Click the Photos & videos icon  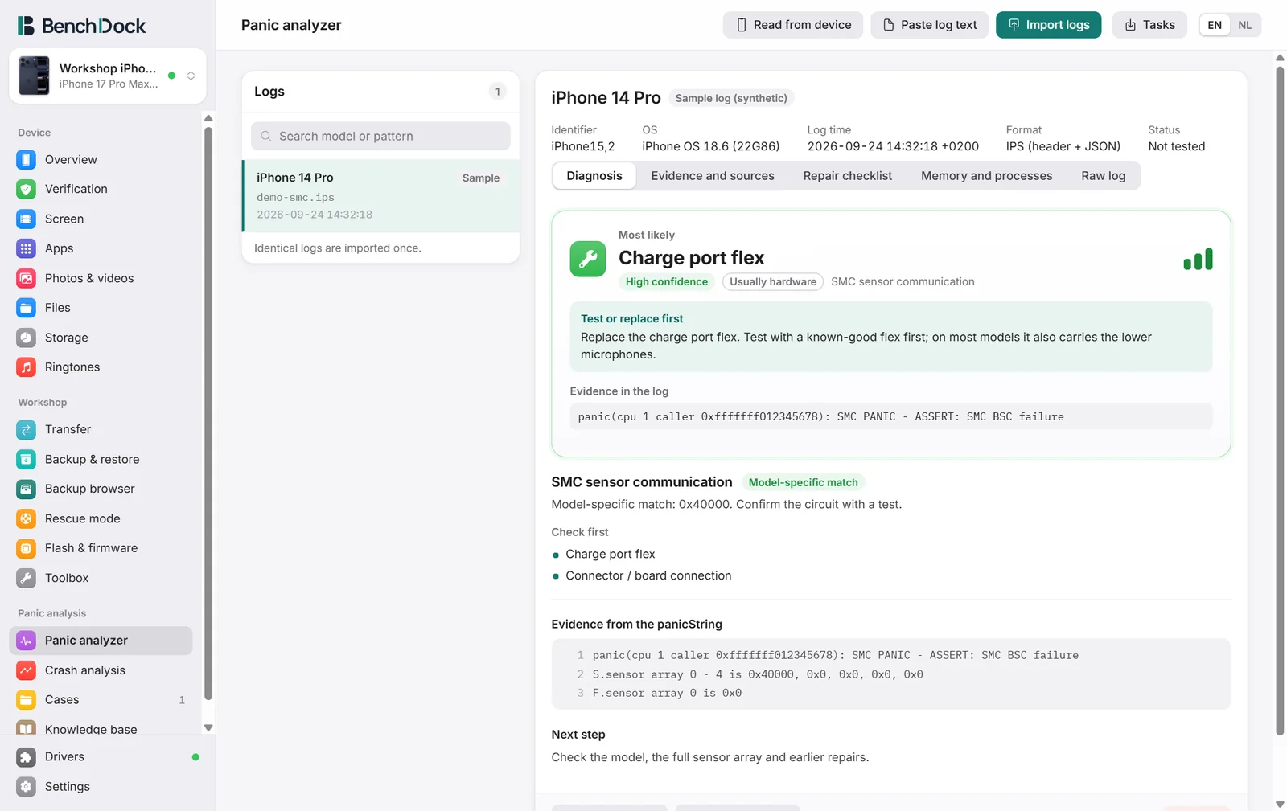tap(26, 278)
